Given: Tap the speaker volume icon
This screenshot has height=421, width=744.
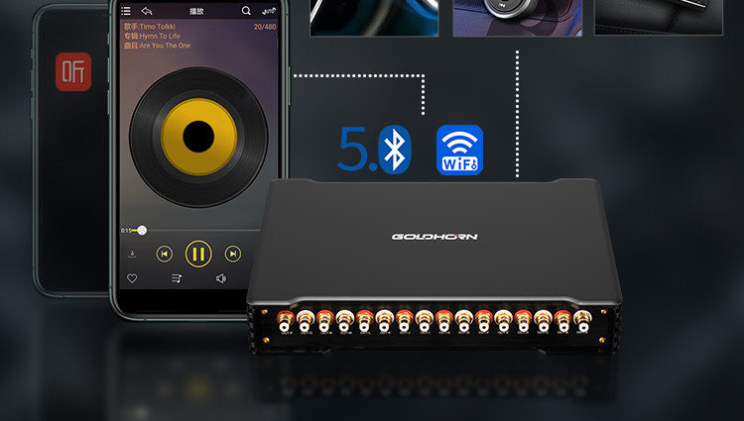Looking at the screenshot, I should pos(221,278).
